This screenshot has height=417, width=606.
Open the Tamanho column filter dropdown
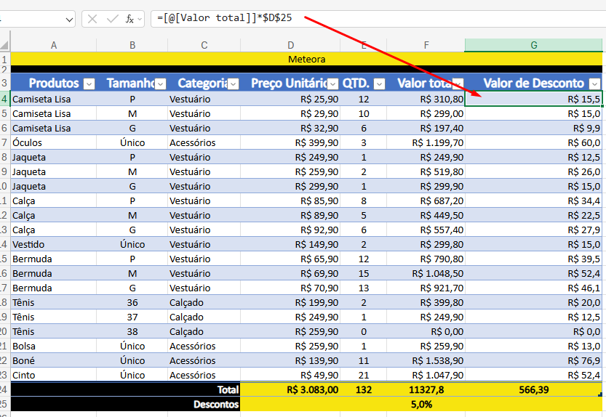(160, 84)
